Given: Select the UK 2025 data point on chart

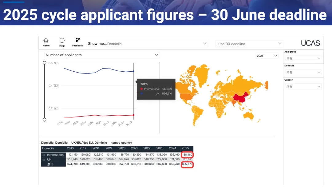Looking at the screenshot, I should coord(133,71).
